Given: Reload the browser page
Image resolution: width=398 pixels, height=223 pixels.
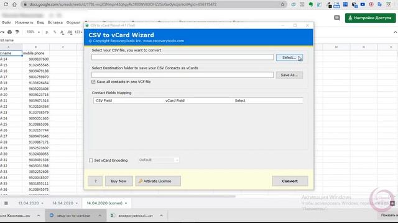Looking at the screenshot, I should click(6, 4).
